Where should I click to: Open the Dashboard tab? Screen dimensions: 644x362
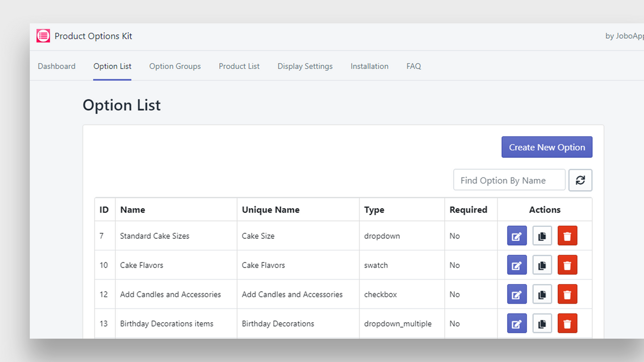[x=56, y=66]
